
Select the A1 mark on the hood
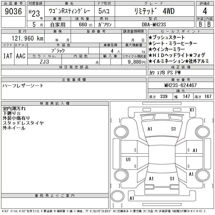point(150,129)
